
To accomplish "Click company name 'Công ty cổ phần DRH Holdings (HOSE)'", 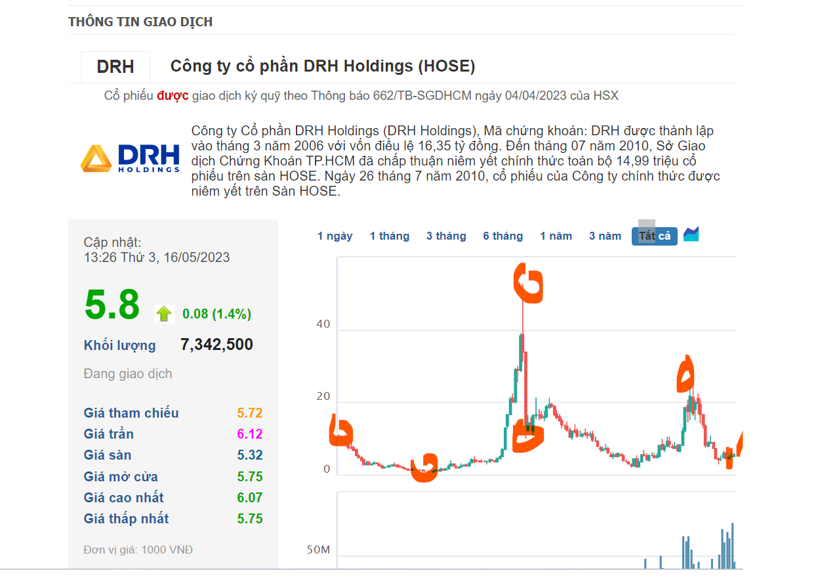I will 323,66.
